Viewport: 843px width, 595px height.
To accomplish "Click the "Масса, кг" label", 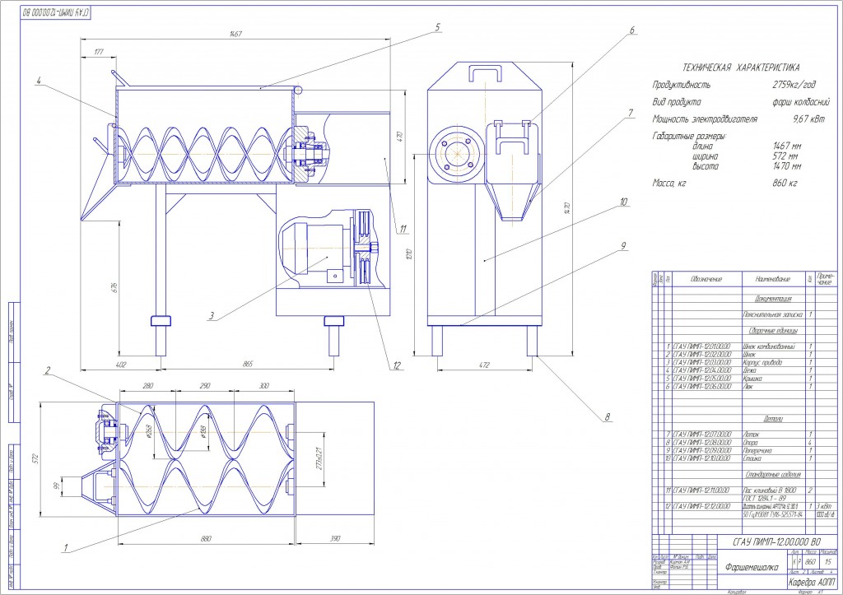I will click(x=669, y=184).
